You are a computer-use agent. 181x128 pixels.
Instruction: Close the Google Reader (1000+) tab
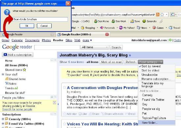tap(107, 34)
